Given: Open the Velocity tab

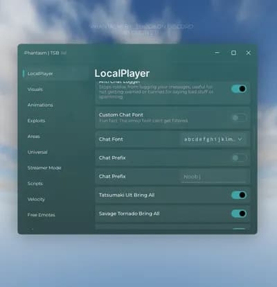Looking at the screenshot, I should (36, 199).
